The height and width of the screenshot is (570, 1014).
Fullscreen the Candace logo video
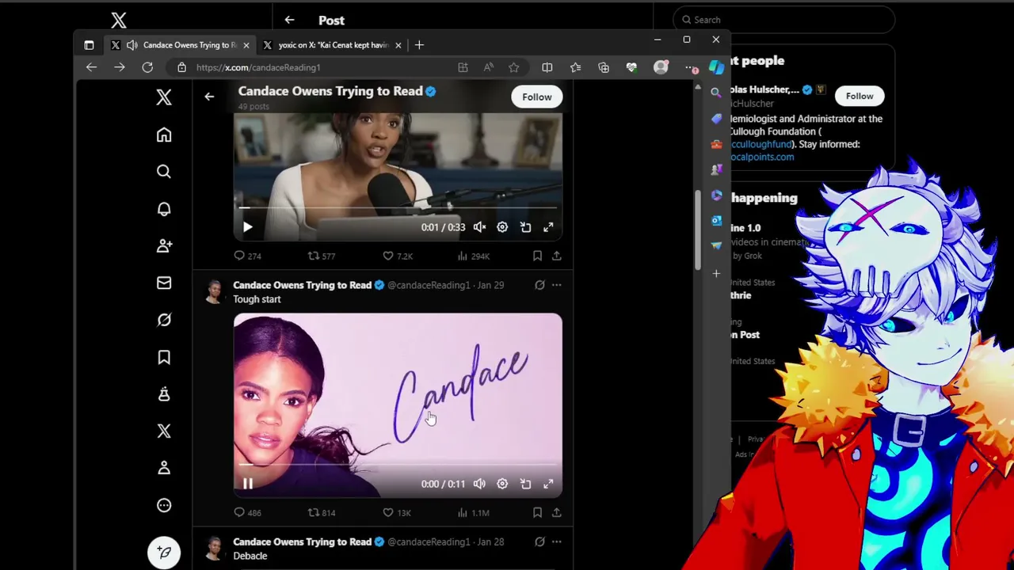548,484
